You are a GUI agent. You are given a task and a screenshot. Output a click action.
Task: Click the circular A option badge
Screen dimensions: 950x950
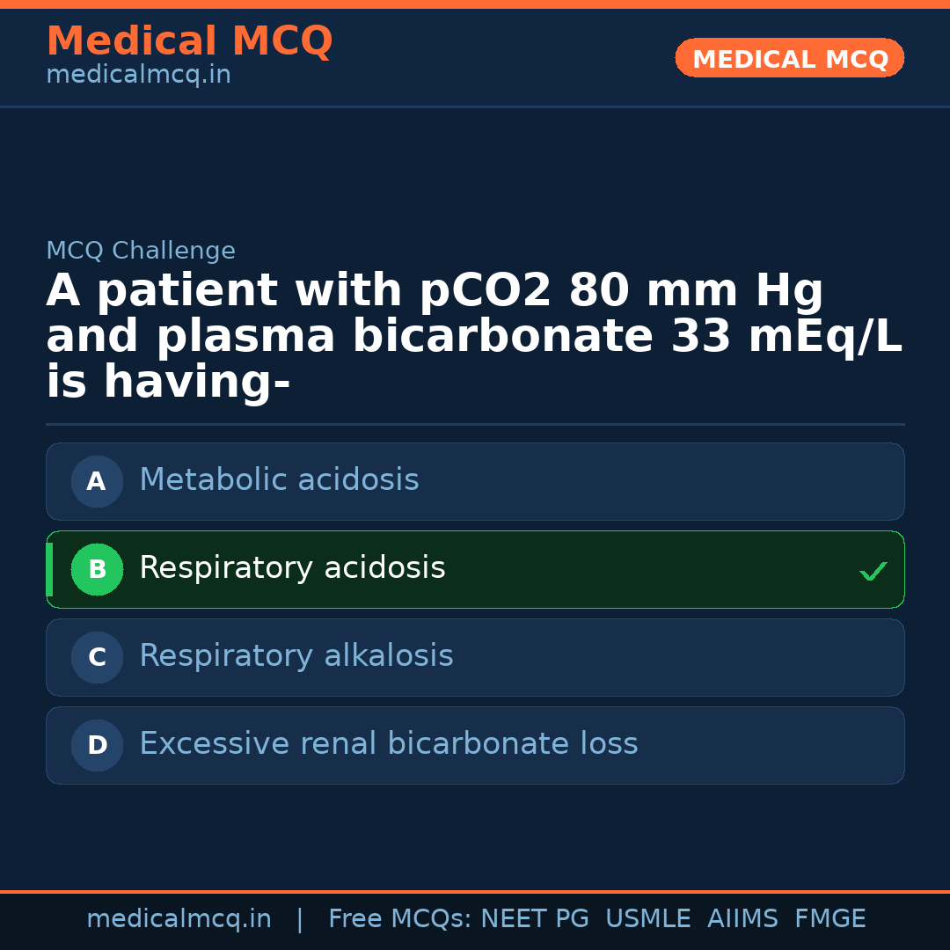[97, 481]
